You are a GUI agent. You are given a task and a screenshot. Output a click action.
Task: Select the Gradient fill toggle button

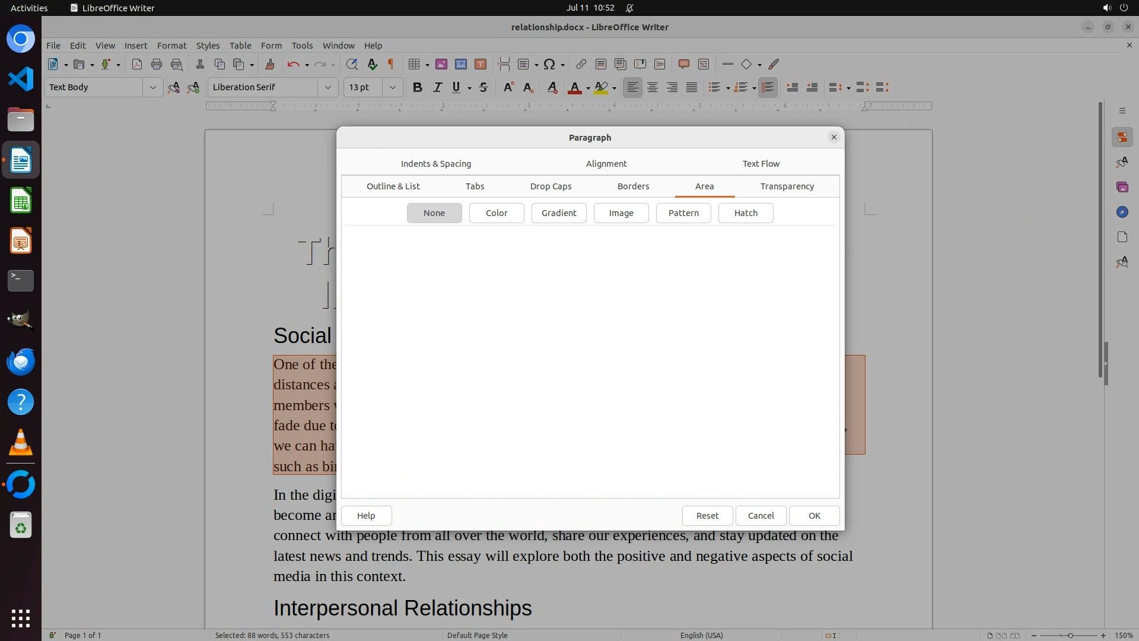(558, 213)
